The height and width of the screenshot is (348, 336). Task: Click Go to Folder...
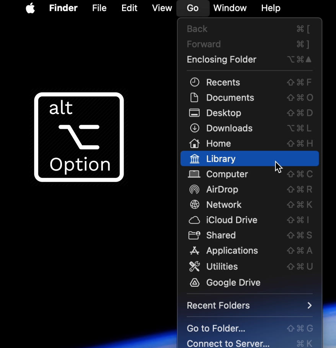[213, 328]
